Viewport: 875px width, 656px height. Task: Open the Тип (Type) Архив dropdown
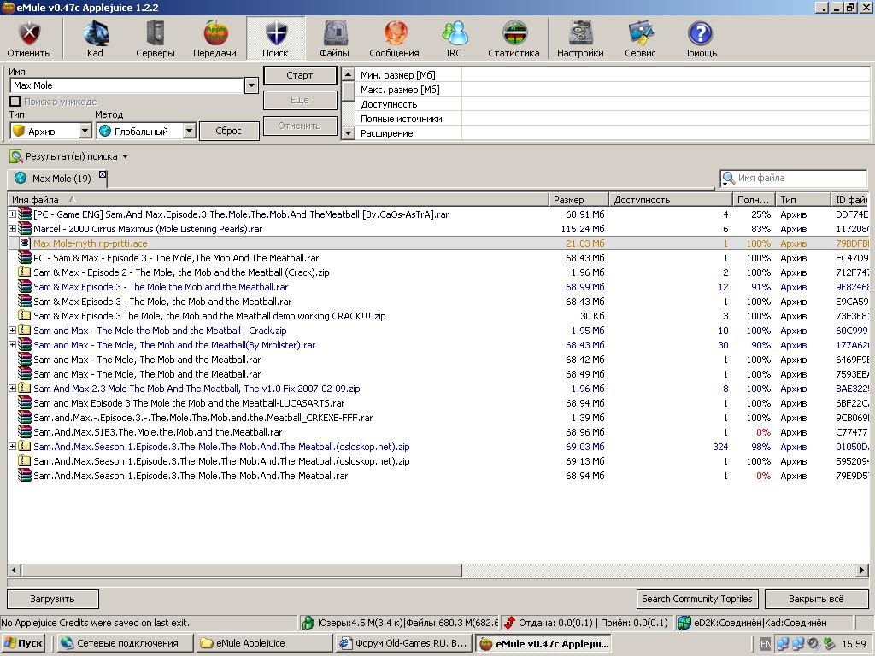85,132
